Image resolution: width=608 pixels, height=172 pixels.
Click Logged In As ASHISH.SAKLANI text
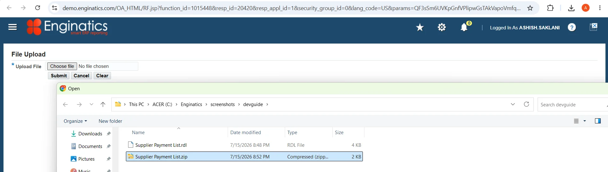pos(525,28)
